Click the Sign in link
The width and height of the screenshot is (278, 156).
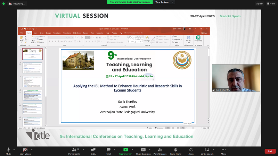coord(259,3)
